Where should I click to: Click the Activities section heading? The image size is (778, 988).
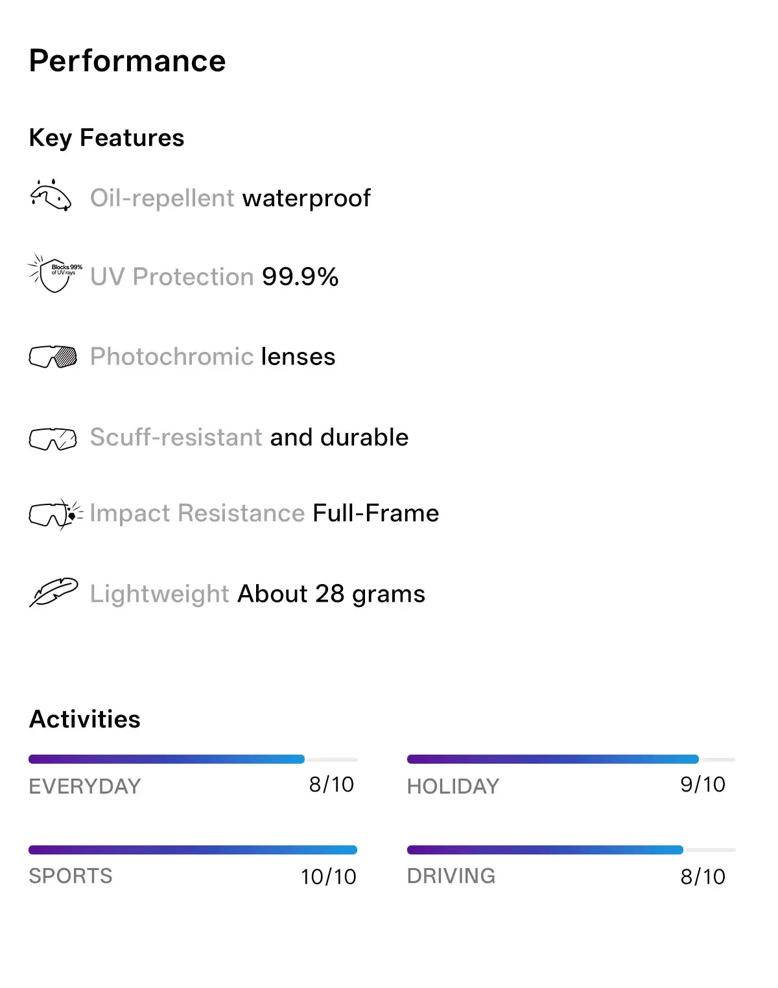[85, 719]
